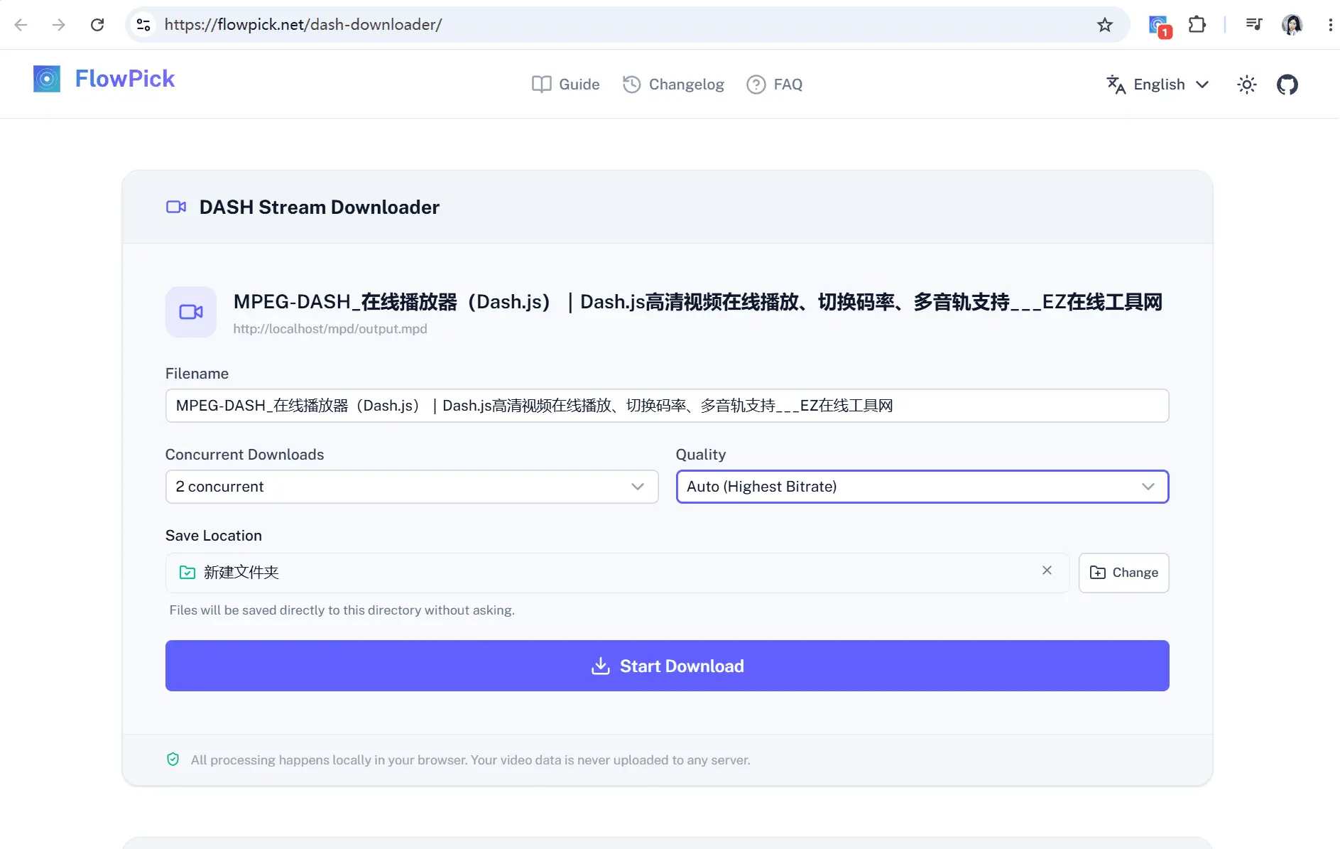
Task: Open the Chrome three-dot menu
Action: (x=1330, y=25)
